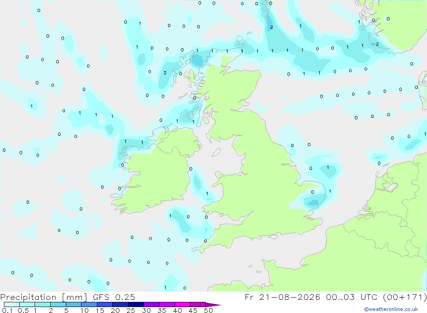
Task: Click the 0.1–0.5 mm palest cyan legend swatch
Action: [12, 304]
